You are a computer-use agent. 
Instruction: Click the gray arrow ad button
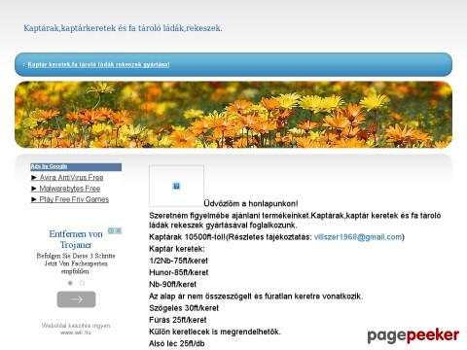coord(77,299)
